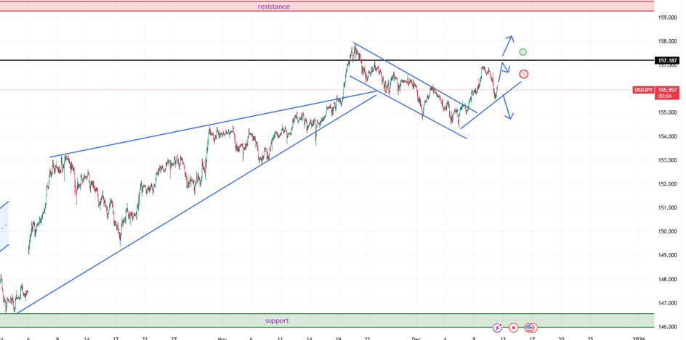Select the blue downward arrow drawing
This screenshot has height=340, width=686.
click(507, 109)
